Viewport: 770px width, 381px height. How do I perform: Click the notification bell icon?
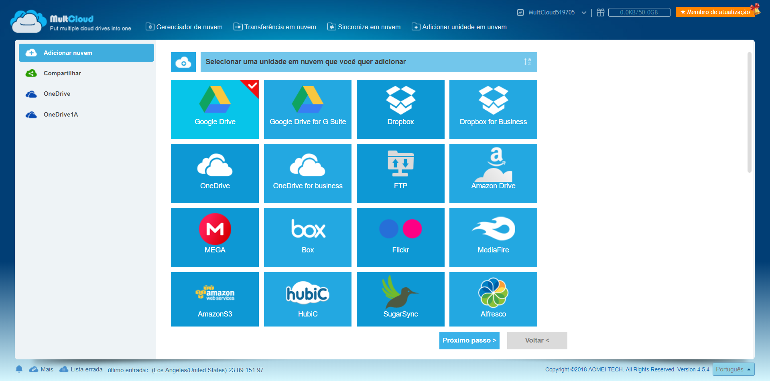point(19,369)
